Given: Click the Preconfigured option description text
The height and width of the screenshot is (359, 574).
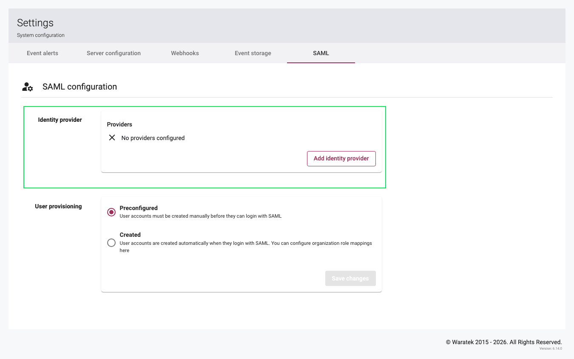Looking at the screenshot, I should click(x=201, y=216).
